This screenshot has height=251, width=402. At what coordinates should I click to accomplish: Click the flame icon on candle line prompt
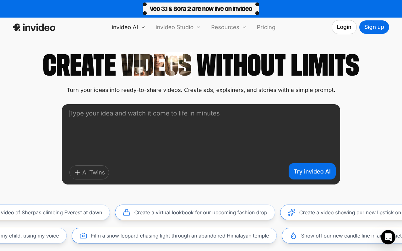pos(293,236)
